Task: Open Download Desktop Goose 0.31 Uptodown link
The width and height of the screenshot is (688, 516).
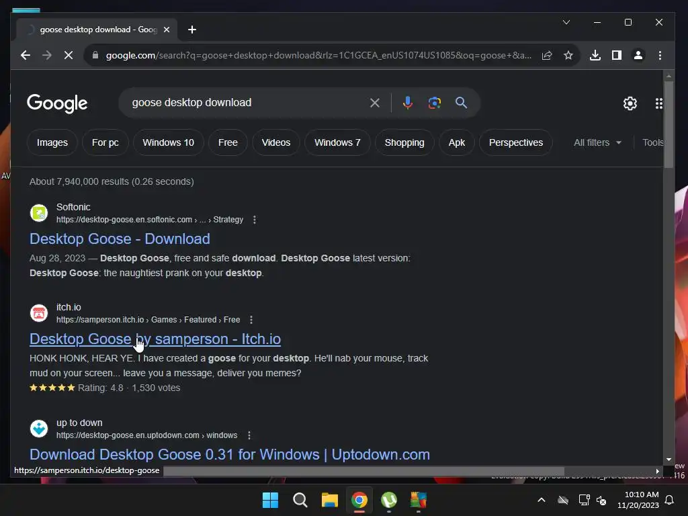Action: (x=230, y=455)
